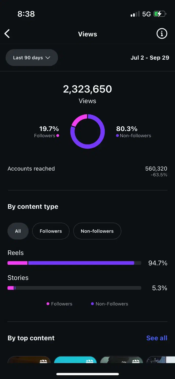Viewport: 175px width, 379px height.
Task: Click the purple Non-followers legend dot by donut
Action: tap(117, 136)
